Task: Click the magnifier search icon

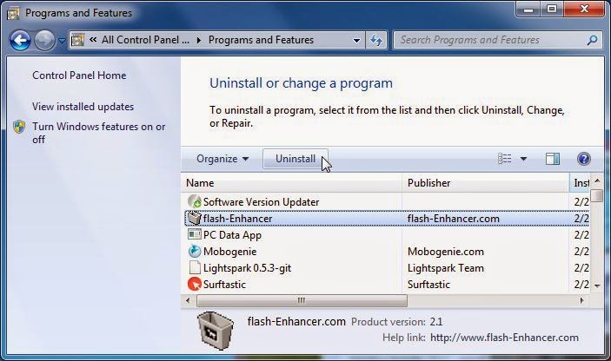Action: pos(592,40)
